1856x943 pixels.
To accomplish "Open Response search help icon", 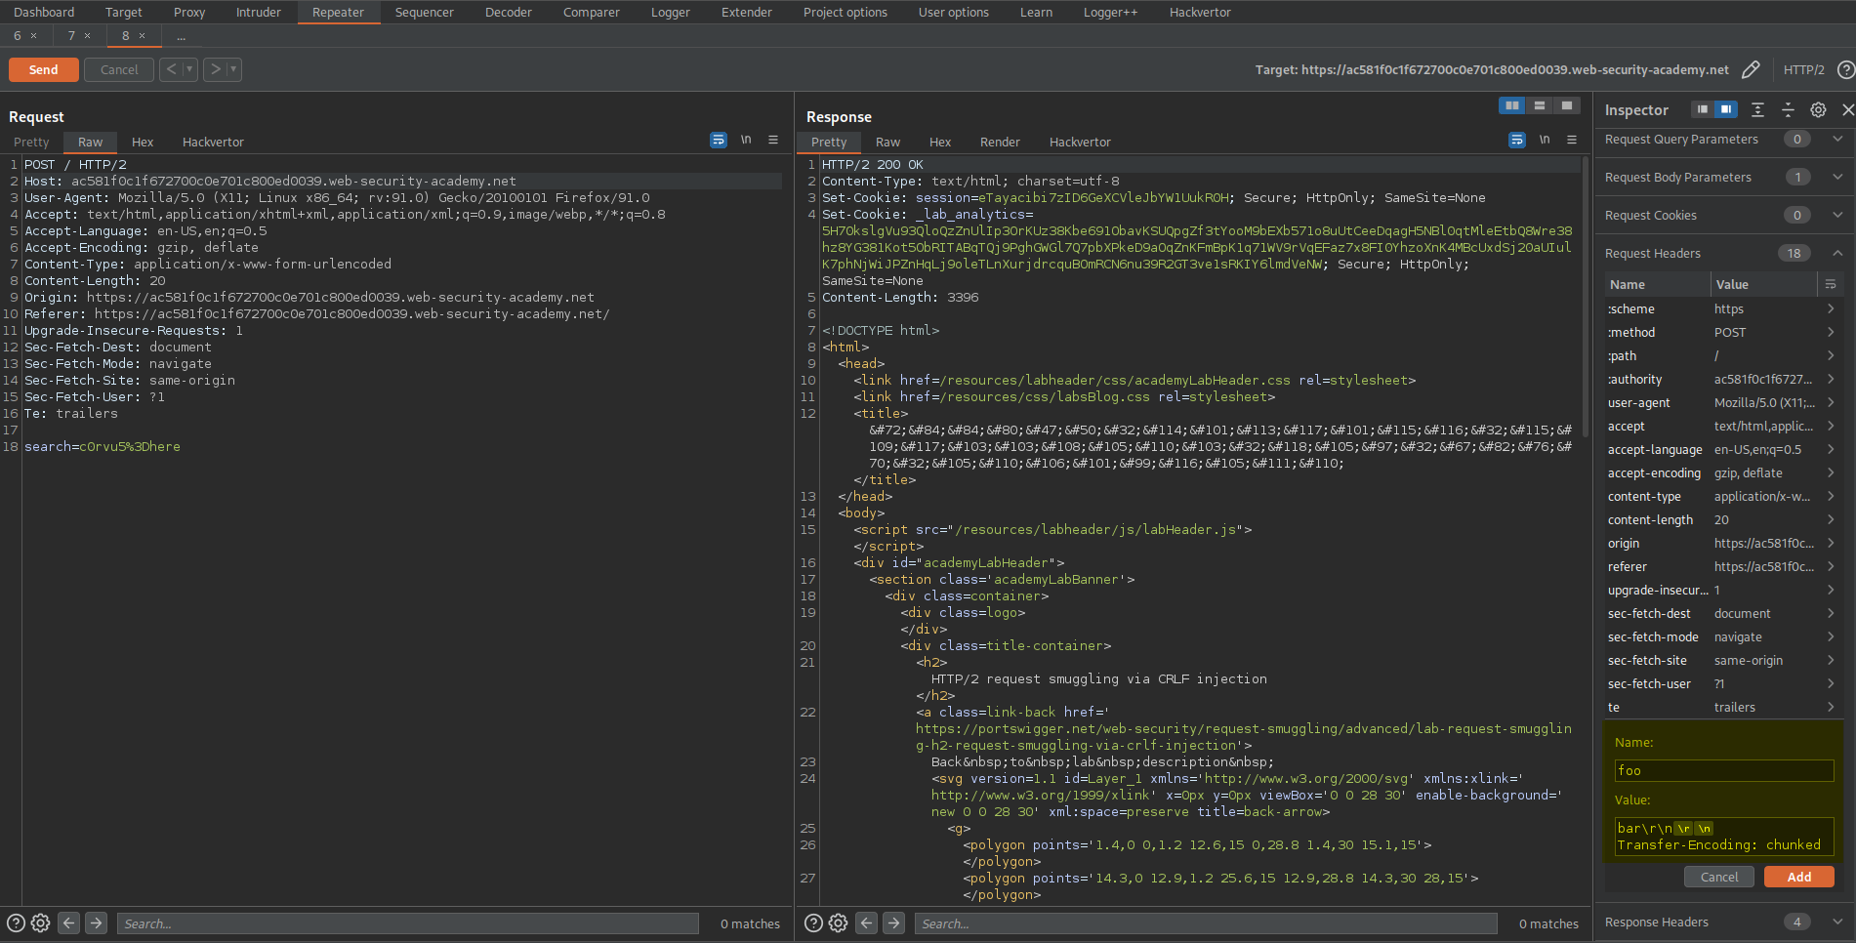I will pos(813,922).
